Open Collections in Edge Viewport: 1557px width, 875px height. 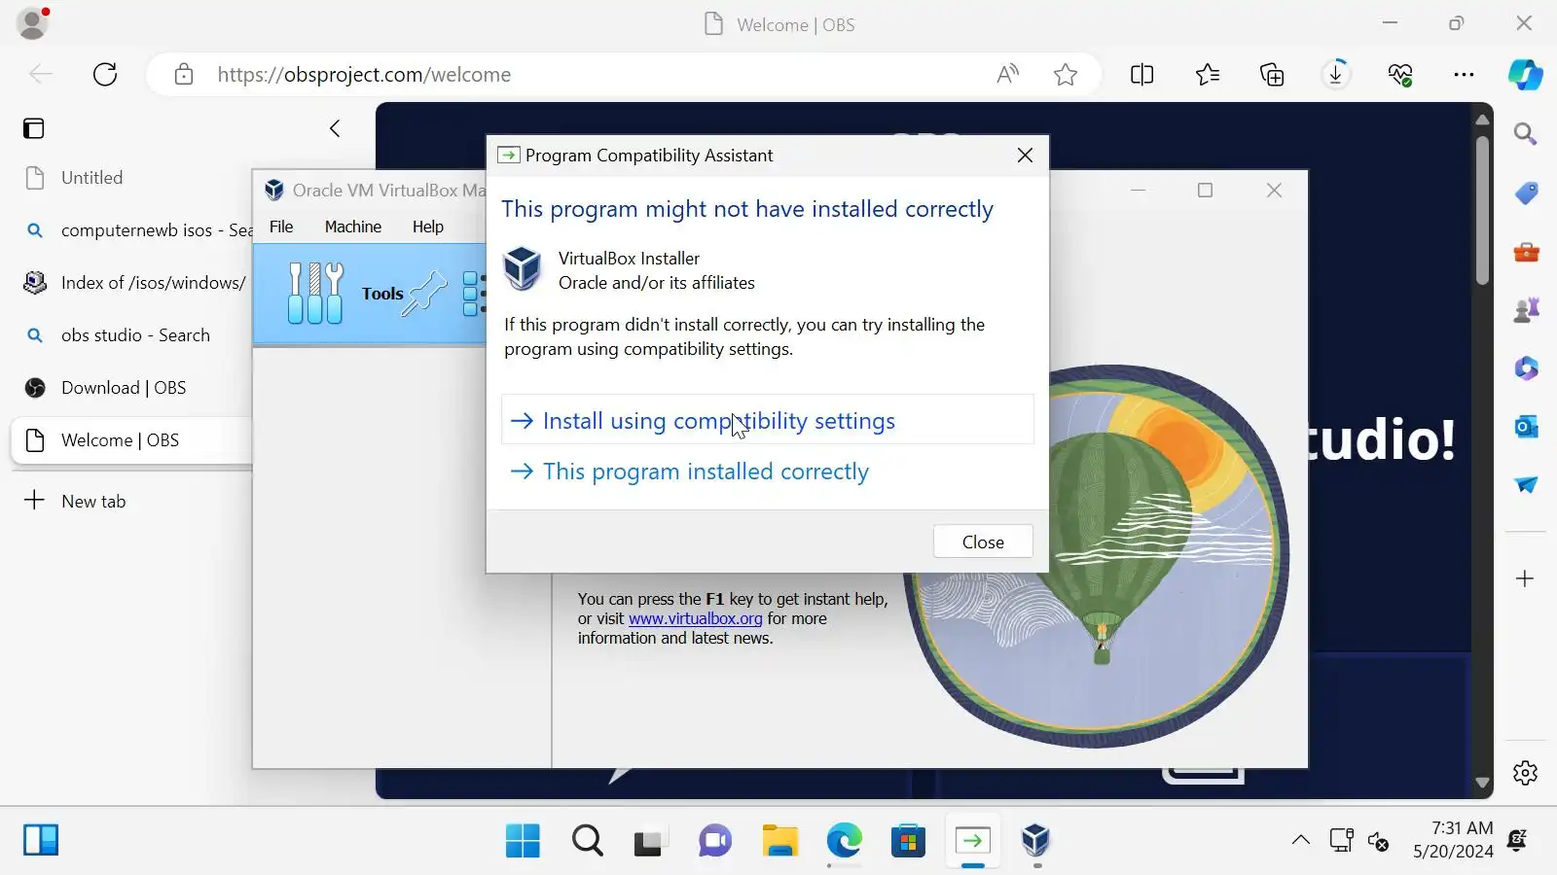1272,75
